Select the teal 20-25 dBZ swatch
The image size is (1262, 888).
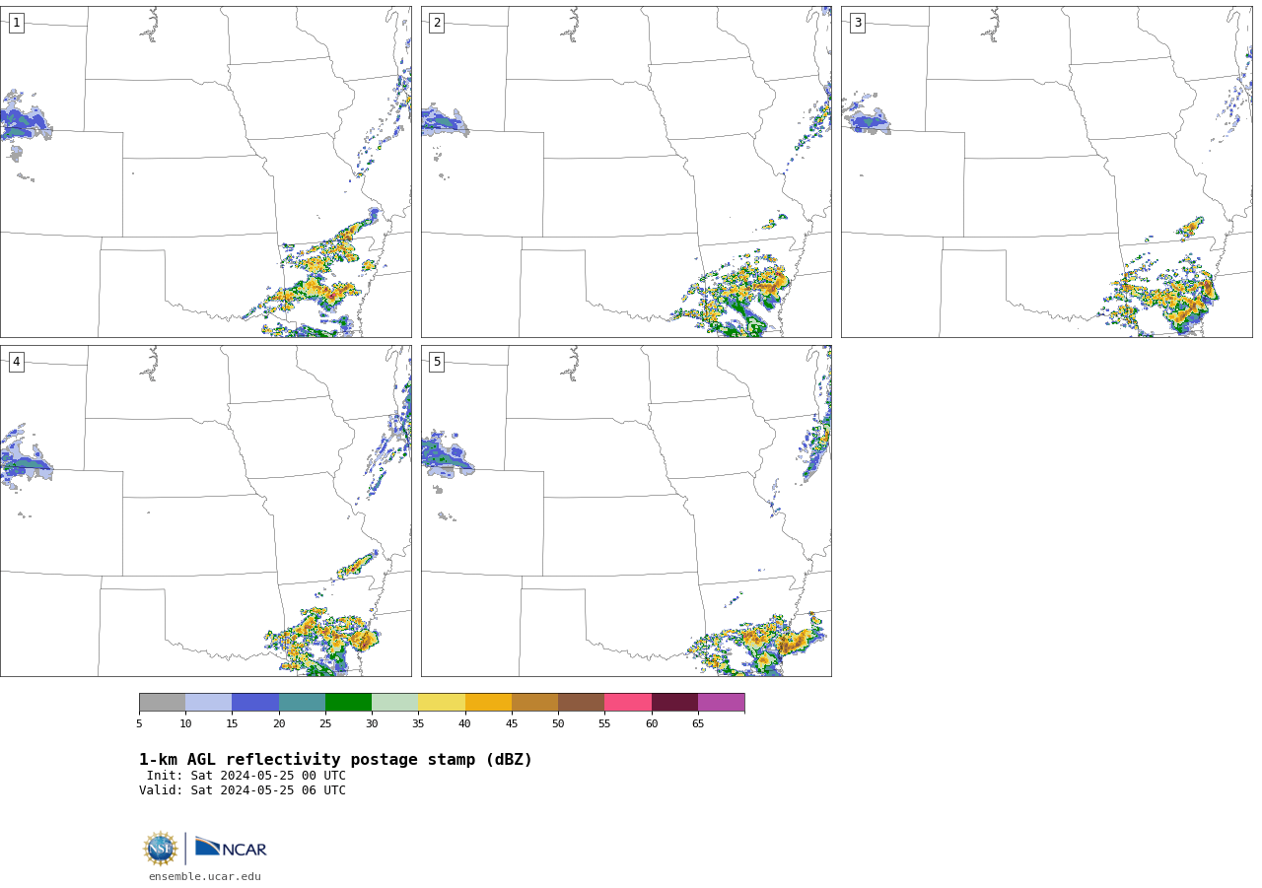302,702
